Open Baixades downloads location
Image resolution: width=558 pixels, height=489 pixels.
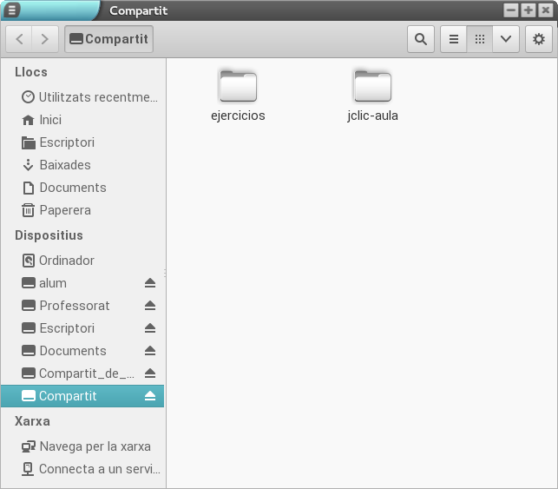[x=64, y=165]
